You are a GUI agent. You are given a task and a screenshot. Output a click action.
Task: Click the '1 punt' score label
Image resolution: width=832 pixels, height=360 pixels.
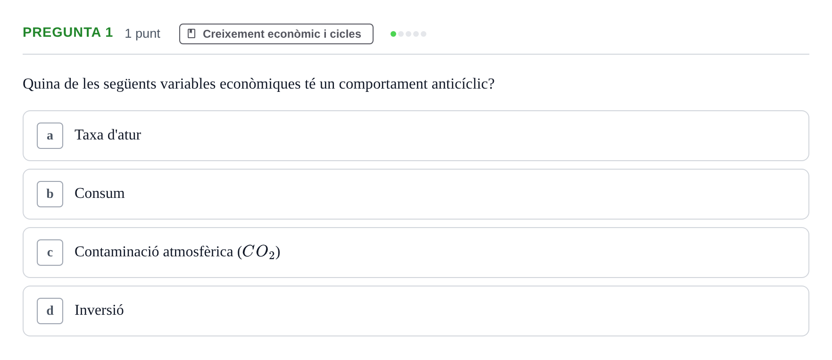(142, 33)
